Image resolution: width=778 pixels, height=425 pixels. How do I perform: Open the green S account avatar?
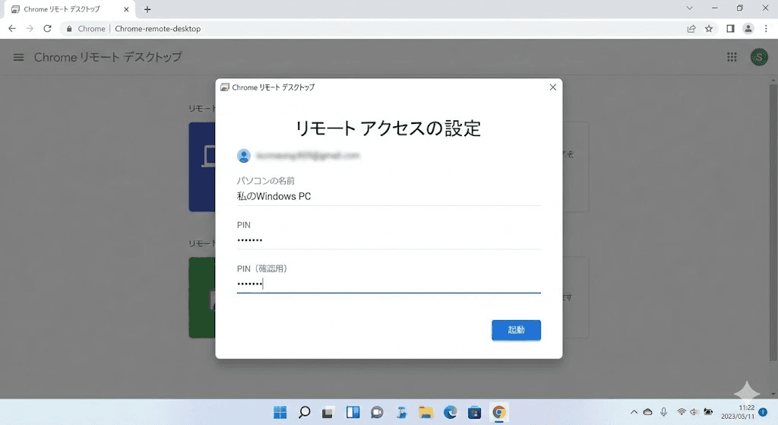coord(759,57)
